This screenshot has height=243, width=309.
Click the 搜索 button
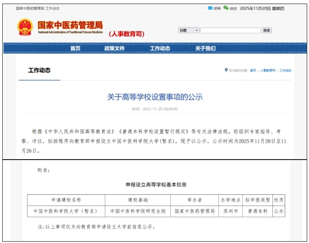click(267, 30)
